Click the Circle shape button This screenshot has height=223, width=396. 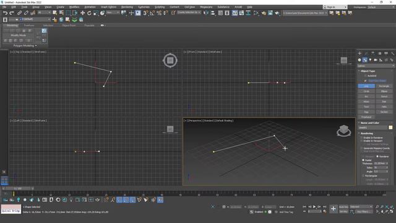[x=366, y=91]
